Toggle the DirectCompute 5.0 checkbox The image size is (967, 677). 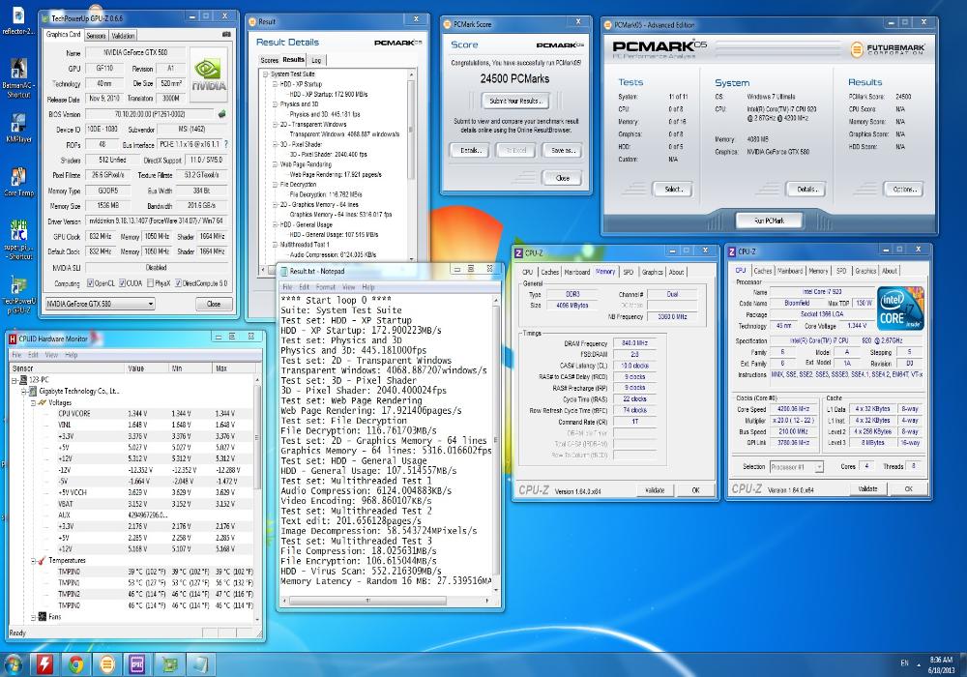click(x=178, y=283)
